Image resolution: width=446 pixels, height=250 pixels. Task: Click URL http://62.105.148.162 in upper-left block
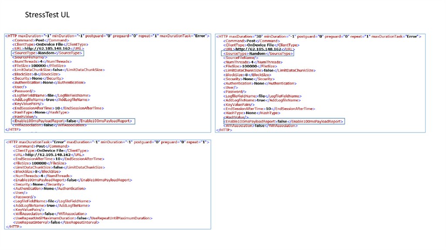48,49
